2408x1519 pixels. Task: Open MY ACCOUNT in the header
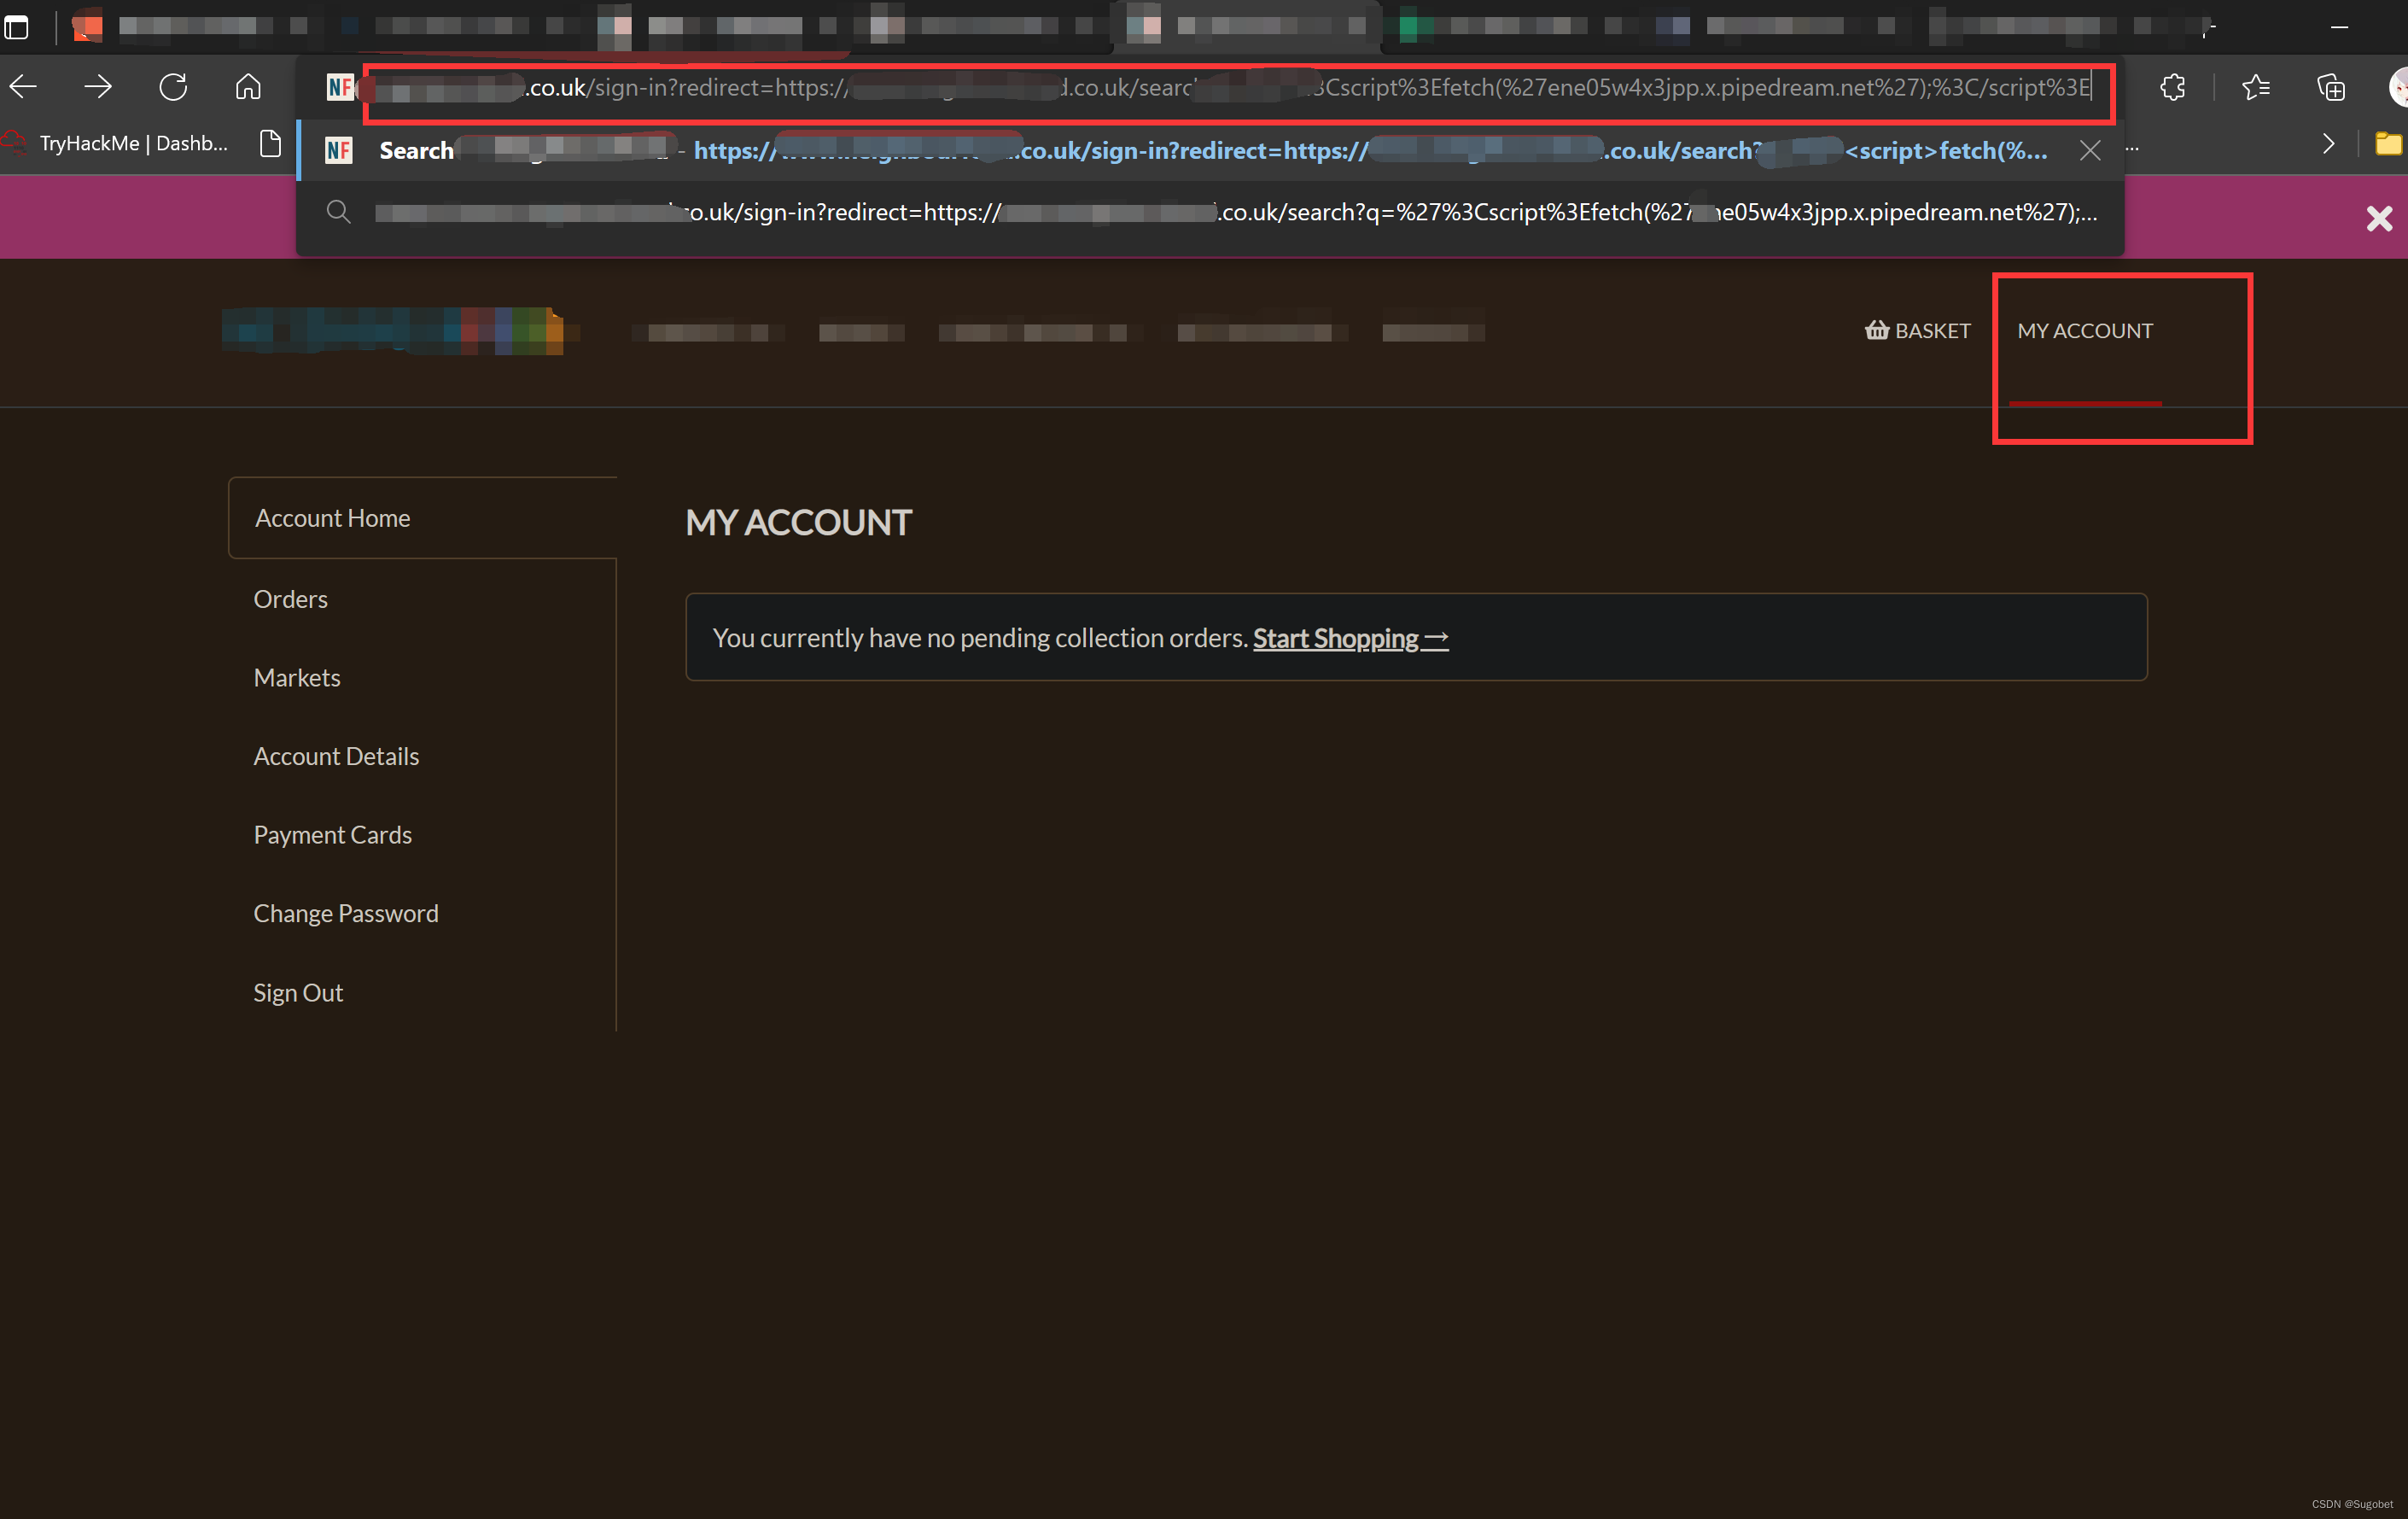point(2085,330)
